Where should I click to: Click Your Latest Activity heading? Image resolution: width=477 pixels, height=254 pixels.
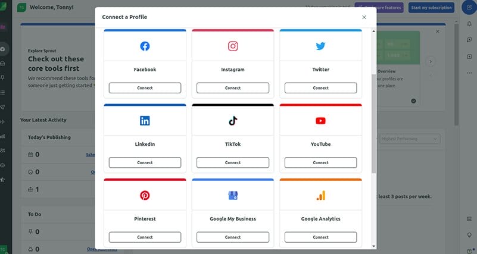click(43, 120)
